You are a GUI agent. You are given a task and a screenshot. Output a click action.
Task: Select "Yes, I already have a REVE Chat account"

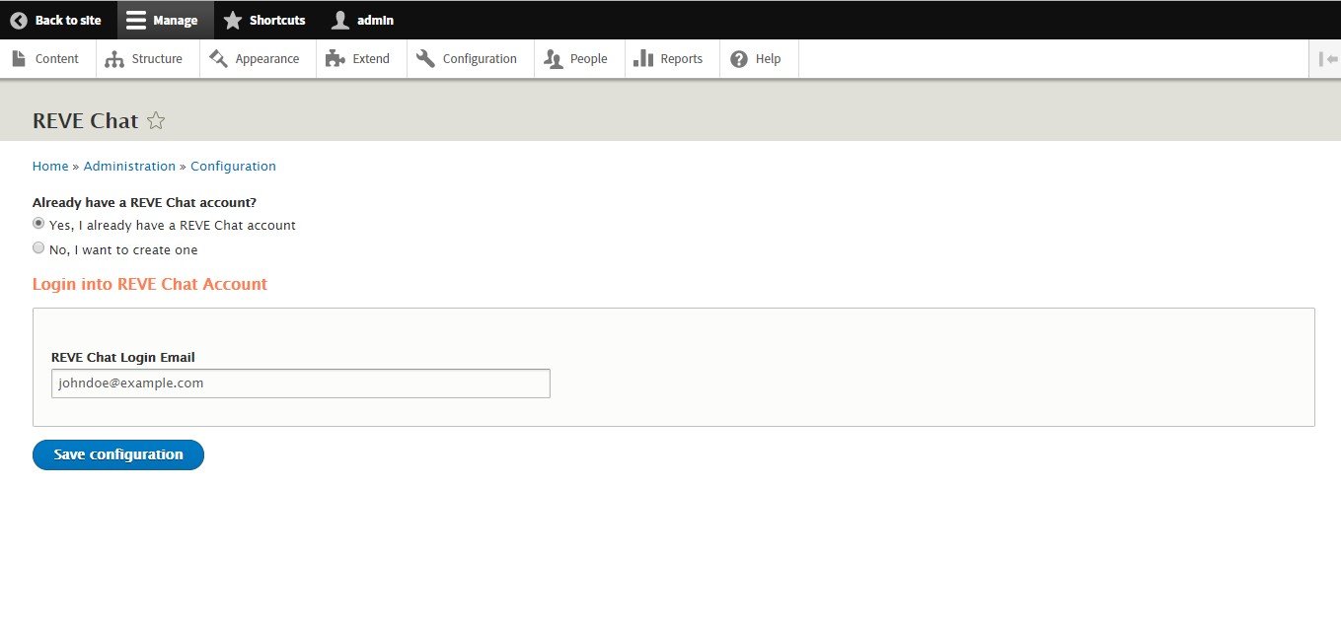coord(38,224)
